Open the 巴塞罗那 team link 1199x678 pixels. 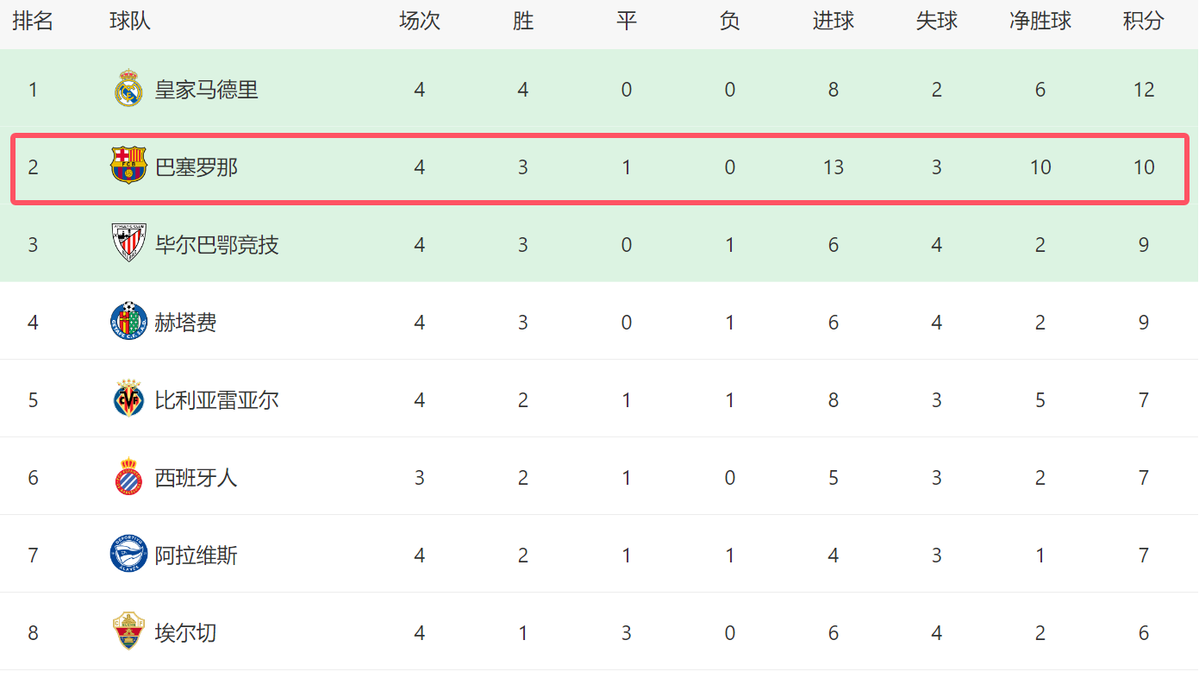tap(197, 167)
